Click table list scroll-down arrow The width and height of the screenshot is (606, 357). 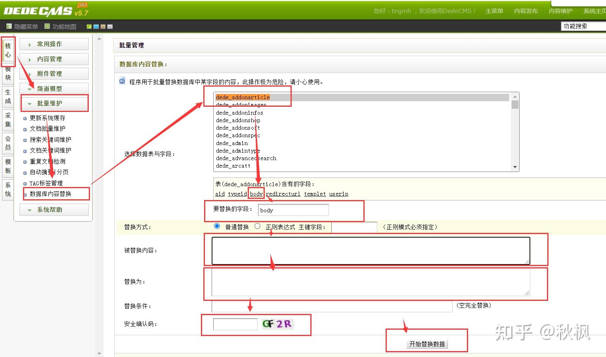pos(515,167)
